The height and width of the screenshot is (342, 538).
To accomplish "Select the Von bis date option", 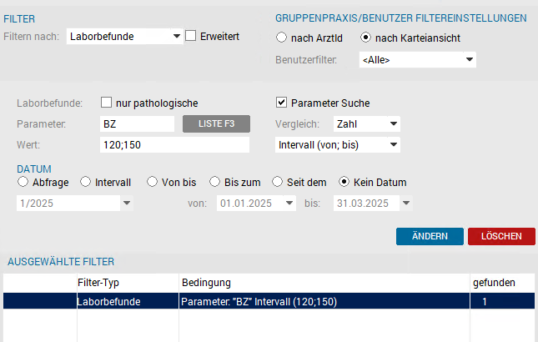I will click(152, 182).
